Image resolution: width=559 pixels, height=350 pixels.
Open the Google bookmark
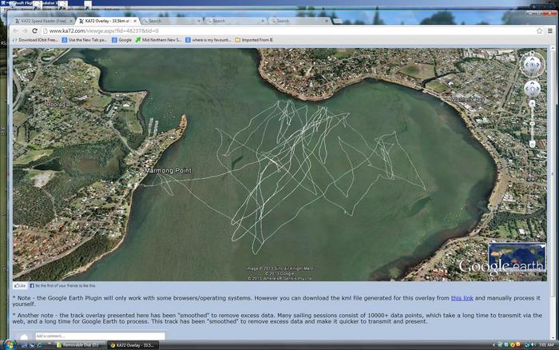(124, 39)
